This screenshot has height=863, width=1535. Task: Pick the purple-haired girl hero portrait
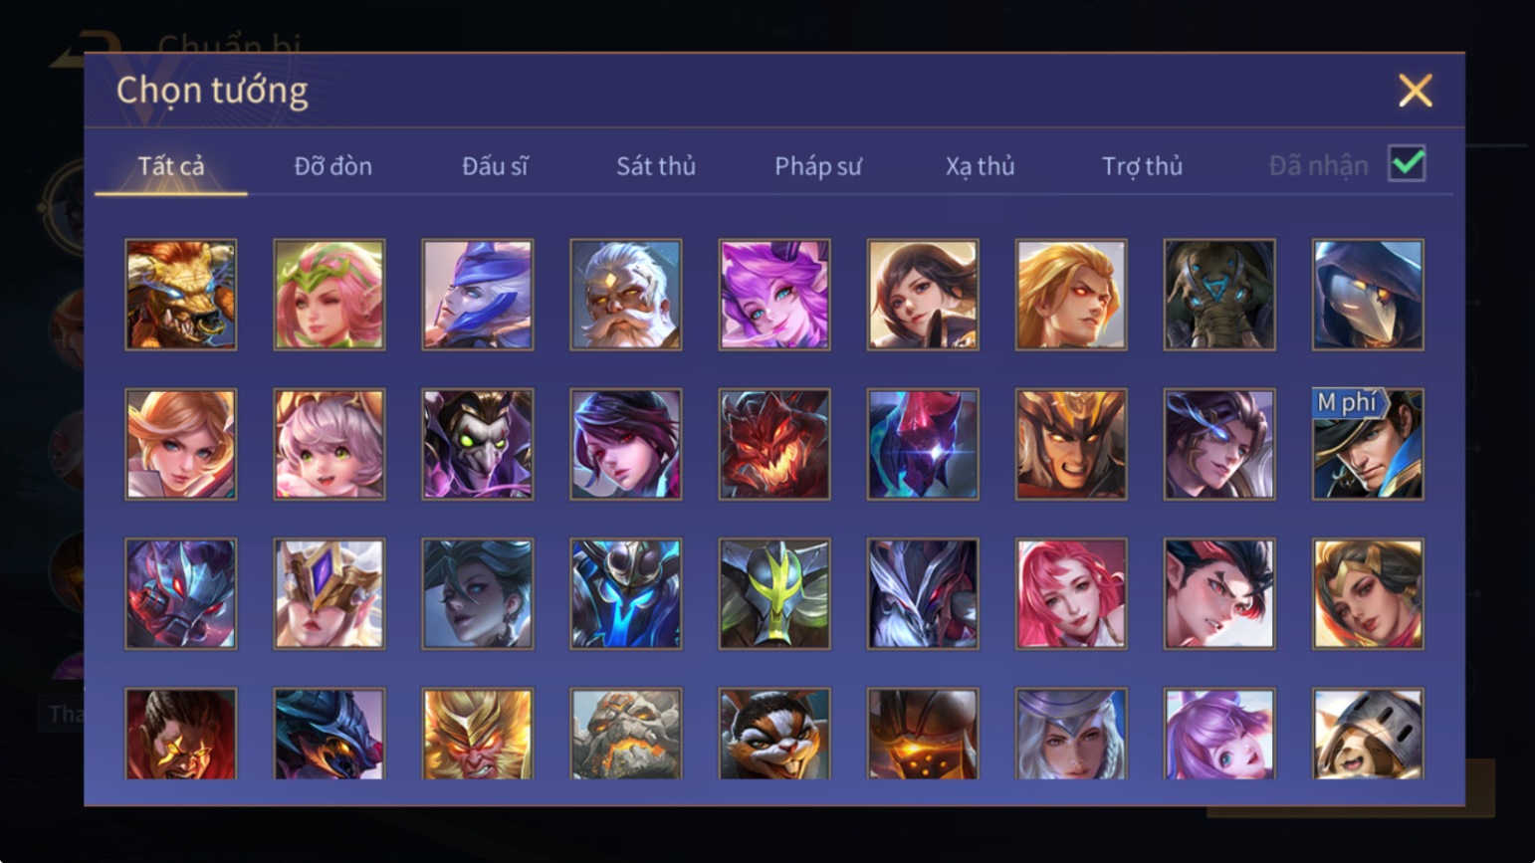point(774,295)
